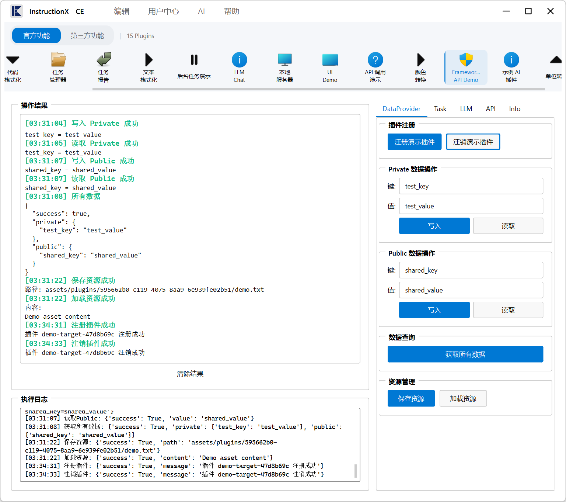Click result line '[03:31:22] 保存资源成功'
Viewport: 566px width, 502px height.
[70, 280]
